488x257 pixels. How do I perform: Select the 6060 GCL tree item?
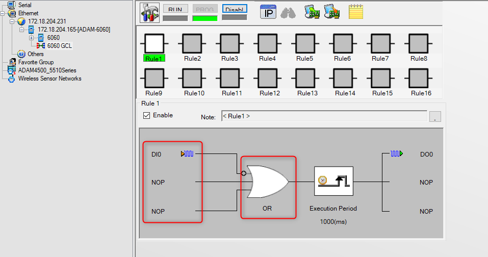coord(60,46)
